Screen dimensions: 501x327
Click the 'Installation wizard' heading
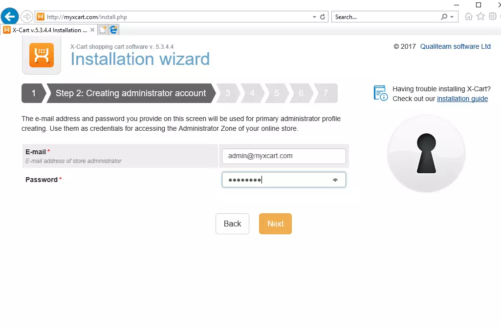point(140,59)
